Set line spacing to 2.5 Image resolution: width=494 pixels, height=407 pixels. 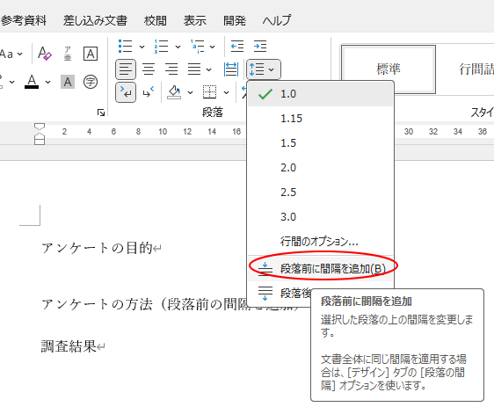(x=321, y=193)
